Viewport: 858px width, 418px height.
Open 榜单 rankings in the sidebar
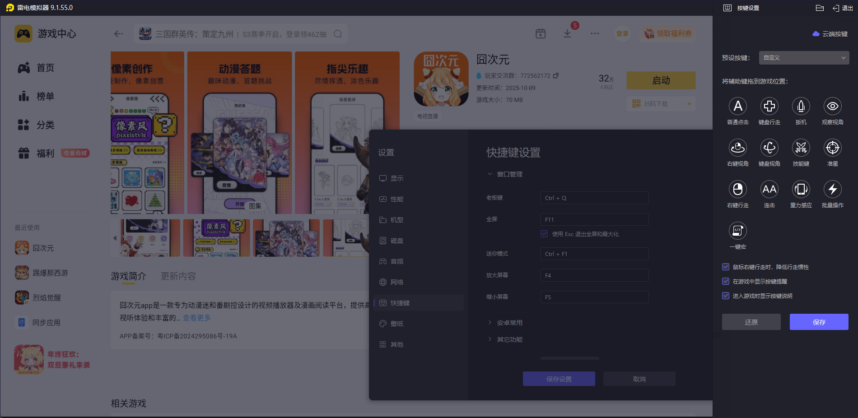(x=36, y=96)
